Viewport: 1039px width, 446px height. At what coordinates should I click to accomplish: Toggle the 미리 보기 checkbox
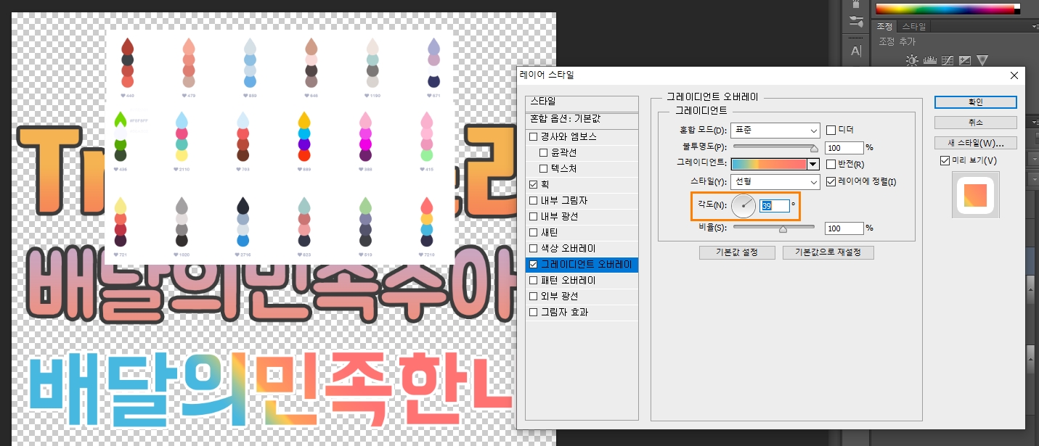tap(945, 160)
